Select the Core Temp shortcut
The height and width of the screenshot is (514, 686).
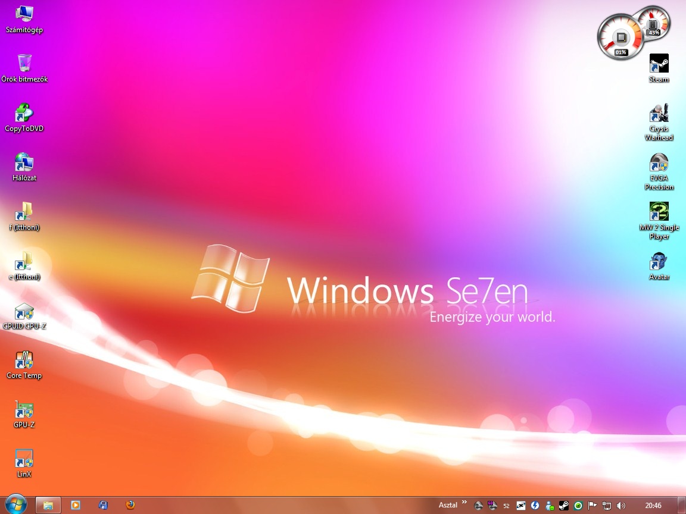[x=24, y=365]
